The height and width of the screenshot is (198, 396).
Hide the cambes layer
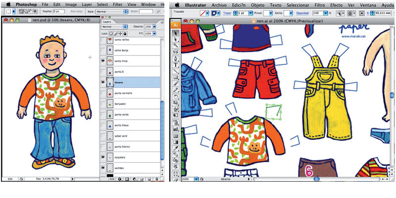[103, 168]
